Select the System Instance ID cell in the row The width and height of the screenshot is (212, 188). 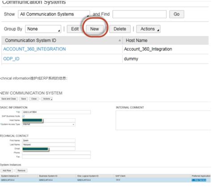pyautogui.click(x=8, y=180)
